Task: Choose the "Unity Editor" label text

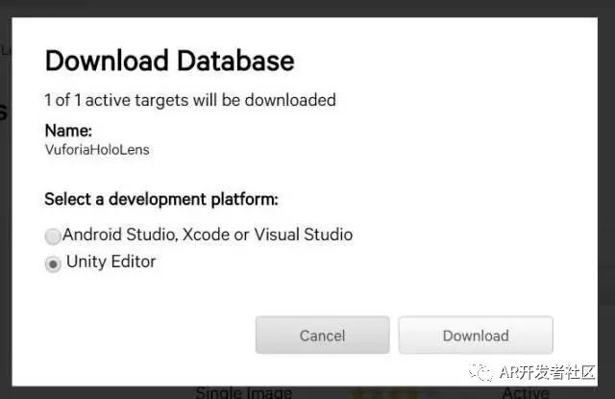Action: (x=111, y=262)
